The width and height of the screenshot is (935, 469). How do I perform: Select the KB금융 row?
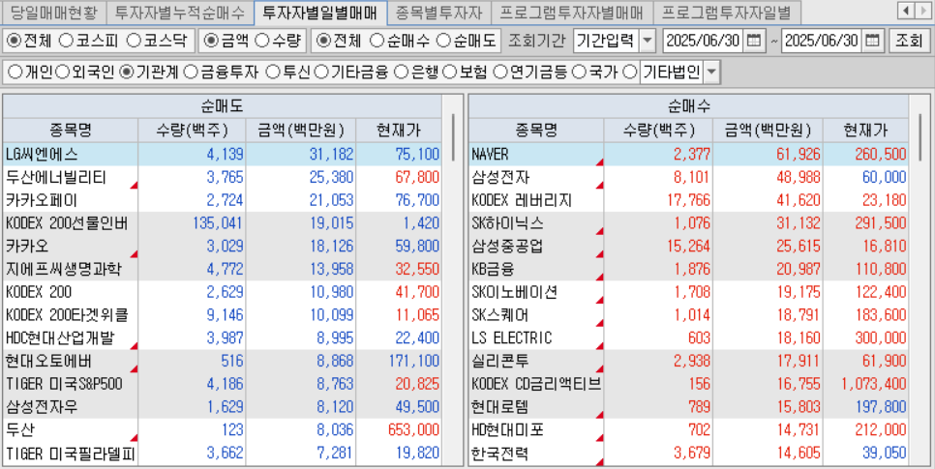tap(689, 270)
